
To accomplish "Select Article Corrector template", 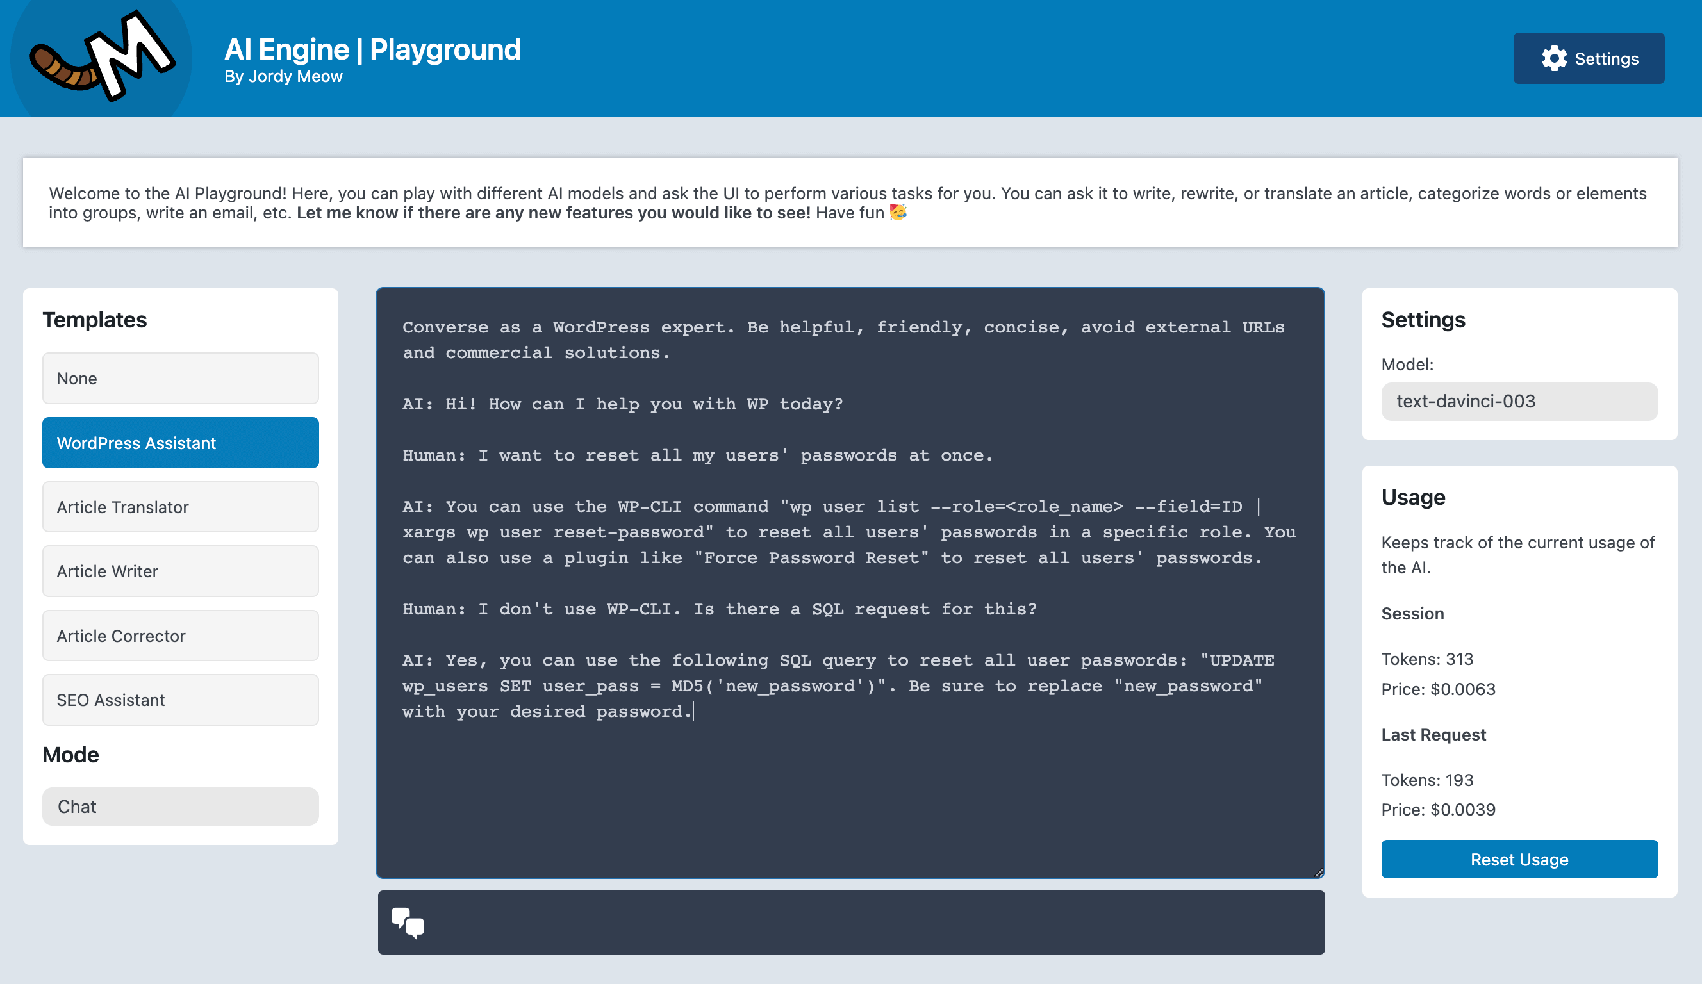I will (179, 635).
